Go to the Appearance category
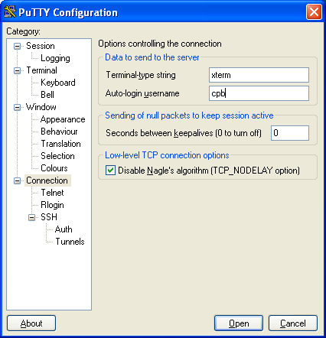The width and height of the screenshot is (326, 338). [x=63, y=119]
